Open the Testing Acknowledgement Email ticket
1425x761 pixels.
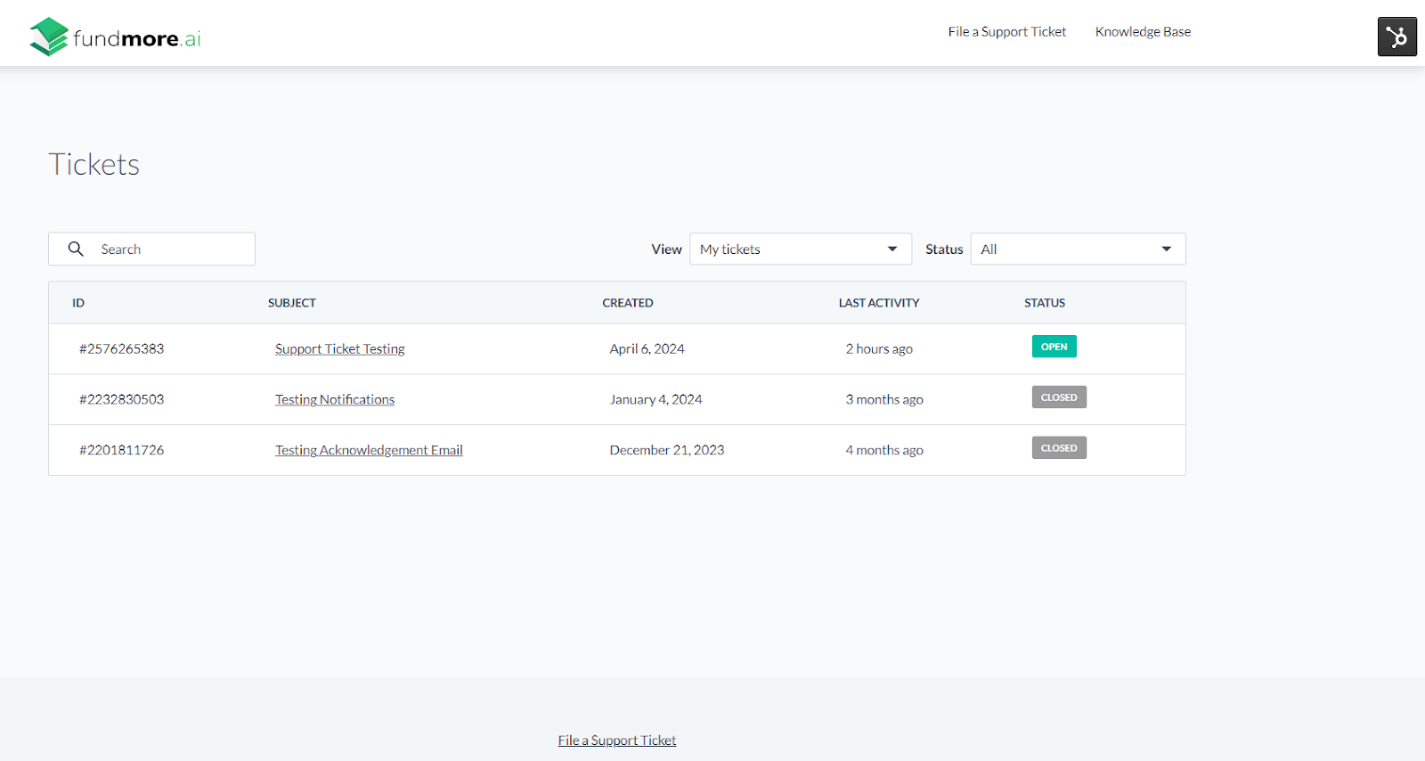369,451
